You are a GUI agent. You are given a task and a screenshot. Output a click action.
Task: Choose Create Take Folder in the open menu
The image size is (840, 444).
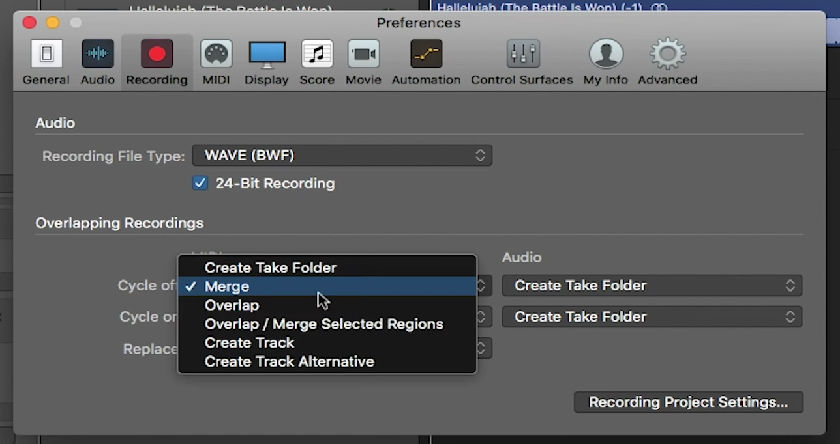coord(270,267)
